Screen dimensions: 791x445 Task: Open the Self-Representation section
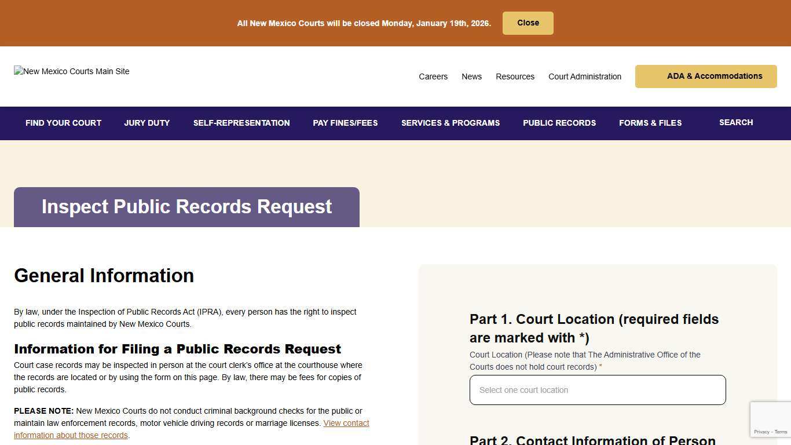point(241,123)
